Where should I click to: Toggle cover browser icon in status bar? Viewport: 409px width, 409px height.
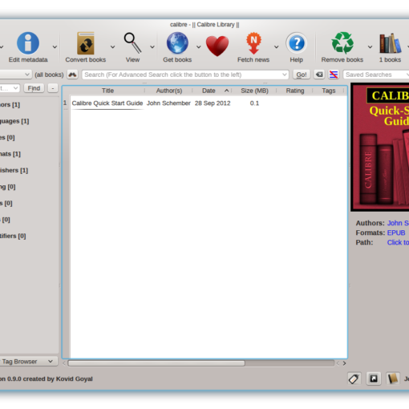tap(374, 379)
